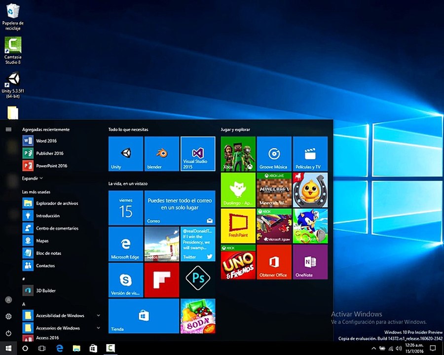Open the Visual Studio 2015 tile
This screenshot has width=444, height=355.
coord(198,154)
